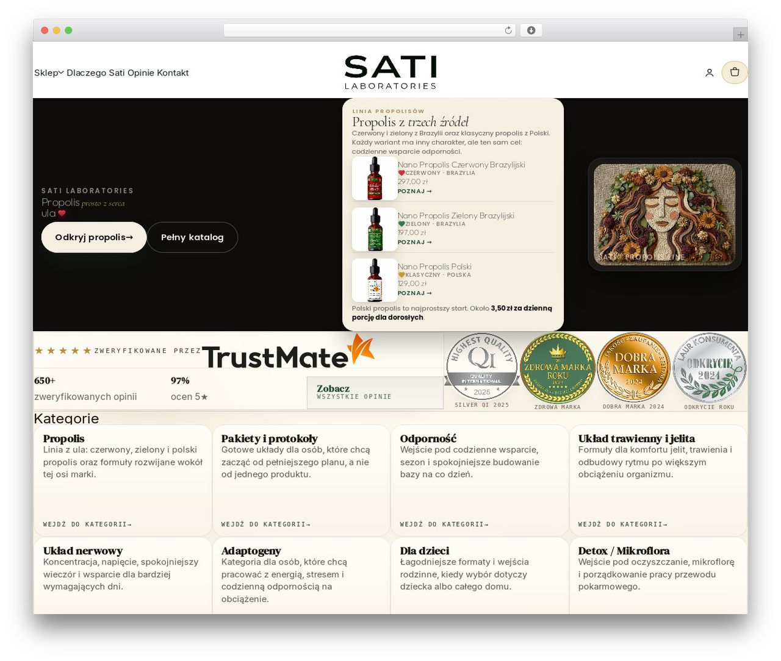
Task: Open the Adaptogeny category card
Action: click(301, 576)
